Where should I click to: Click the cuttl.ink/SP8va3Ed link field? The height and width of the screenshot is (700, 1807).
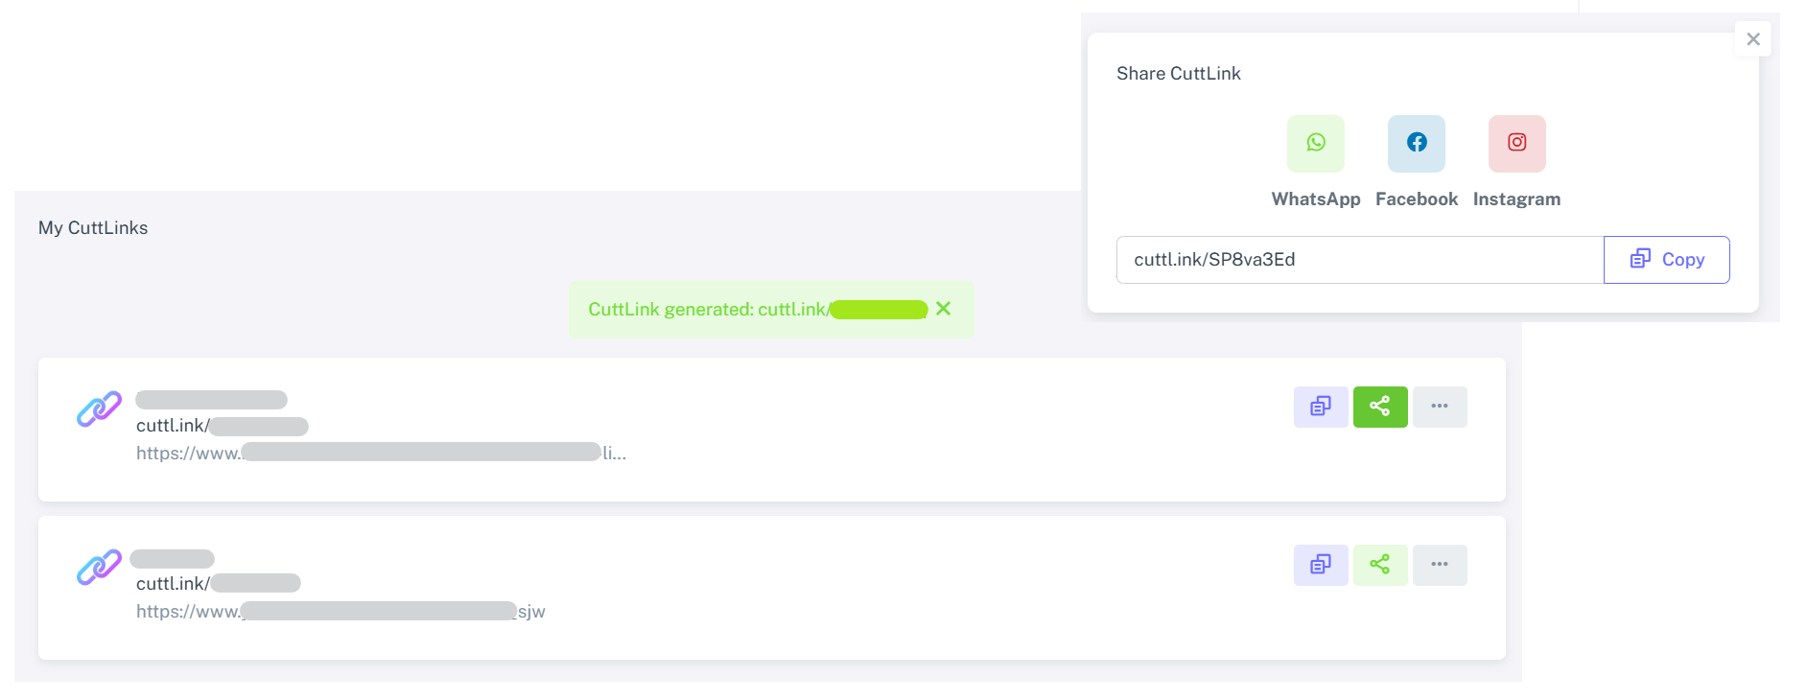pyautogui.click(x=1358, y=260)
